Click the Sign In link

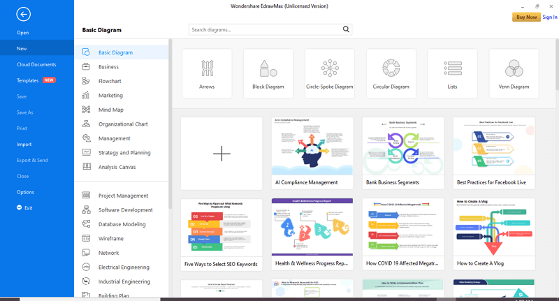tap(550, 17)
